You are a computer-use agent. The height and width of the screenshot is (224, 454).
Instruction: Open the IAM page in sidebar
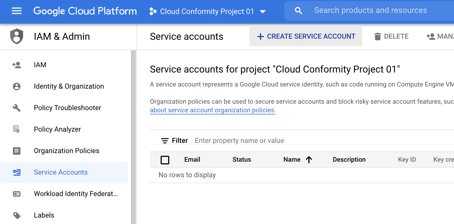40,65
